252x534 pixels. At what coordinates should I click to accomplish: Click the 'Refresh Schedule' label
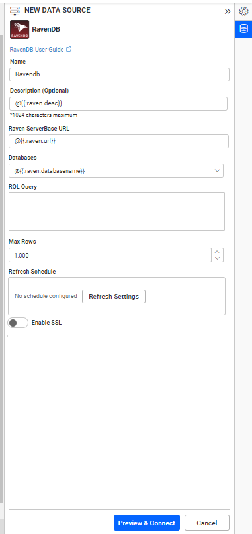(32, 272)
